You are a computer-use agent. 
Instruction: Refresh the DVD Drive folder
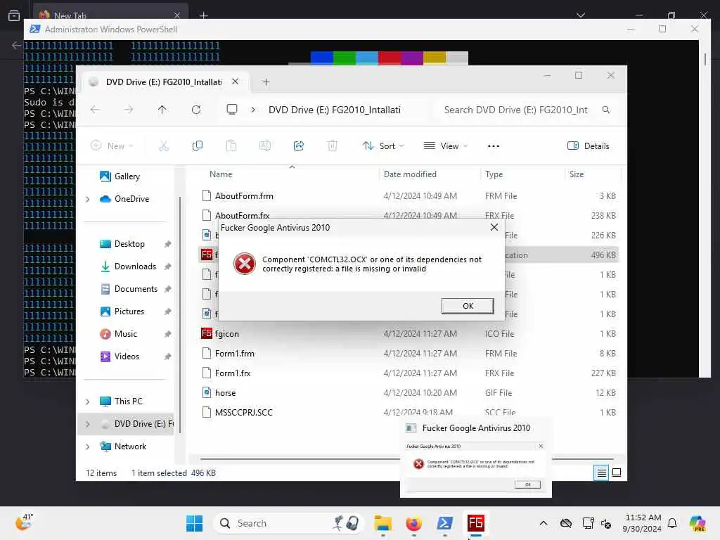tap(196, 110)
